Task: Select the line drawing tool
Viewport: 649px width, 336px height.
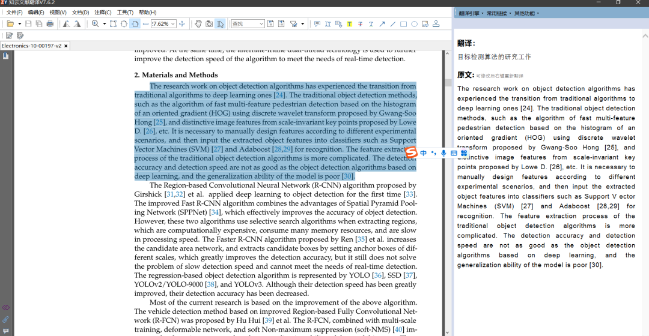Action: [393, 24]
